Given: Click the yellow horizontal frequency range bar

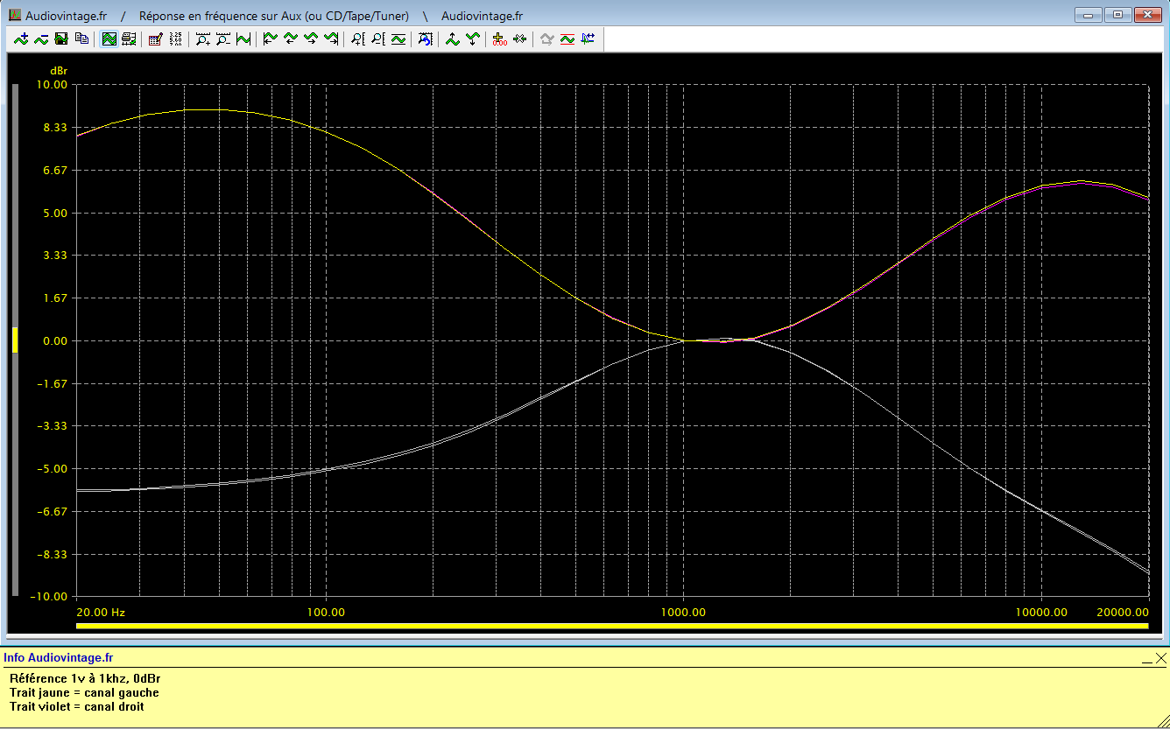Looking at the screenshot, I should (x=611, y=626).
